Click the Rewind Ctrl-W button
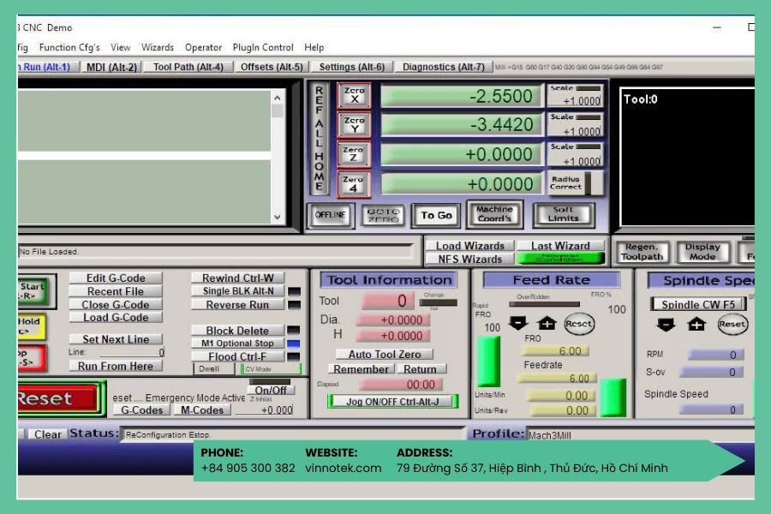 tap(238, 278)
